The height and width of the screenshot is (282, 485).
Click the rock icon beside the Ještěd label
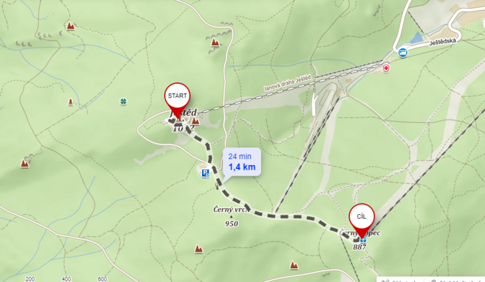[x=195, y=121]
